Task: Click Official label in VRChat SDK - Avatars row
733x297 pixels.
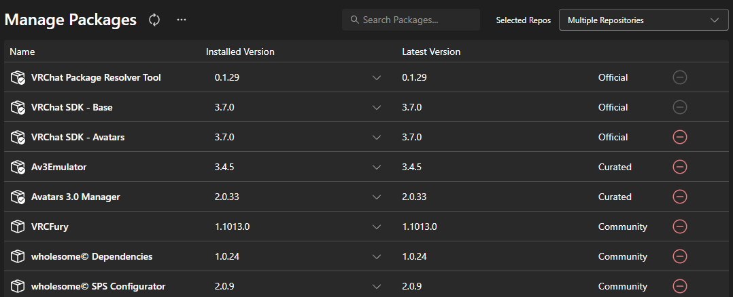Action: [613, 137]
